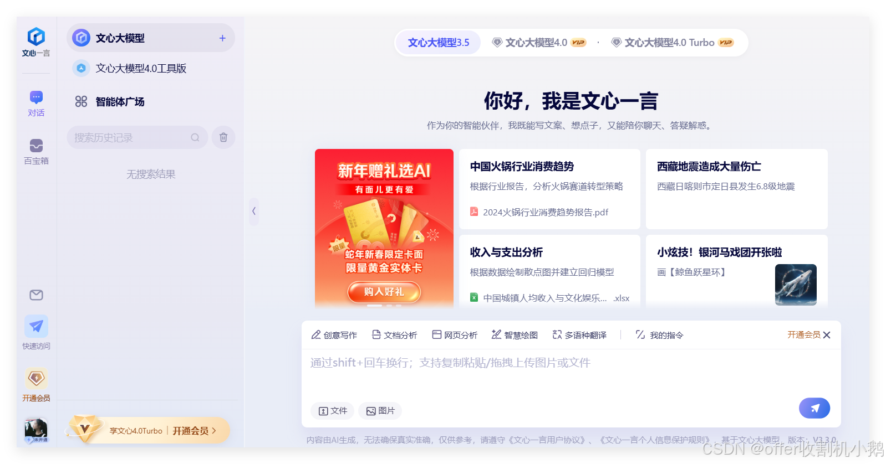Open the 中国火锅行业消费趋势 card
The height and width of the screenshot is (464, 886).
[549, 189]
